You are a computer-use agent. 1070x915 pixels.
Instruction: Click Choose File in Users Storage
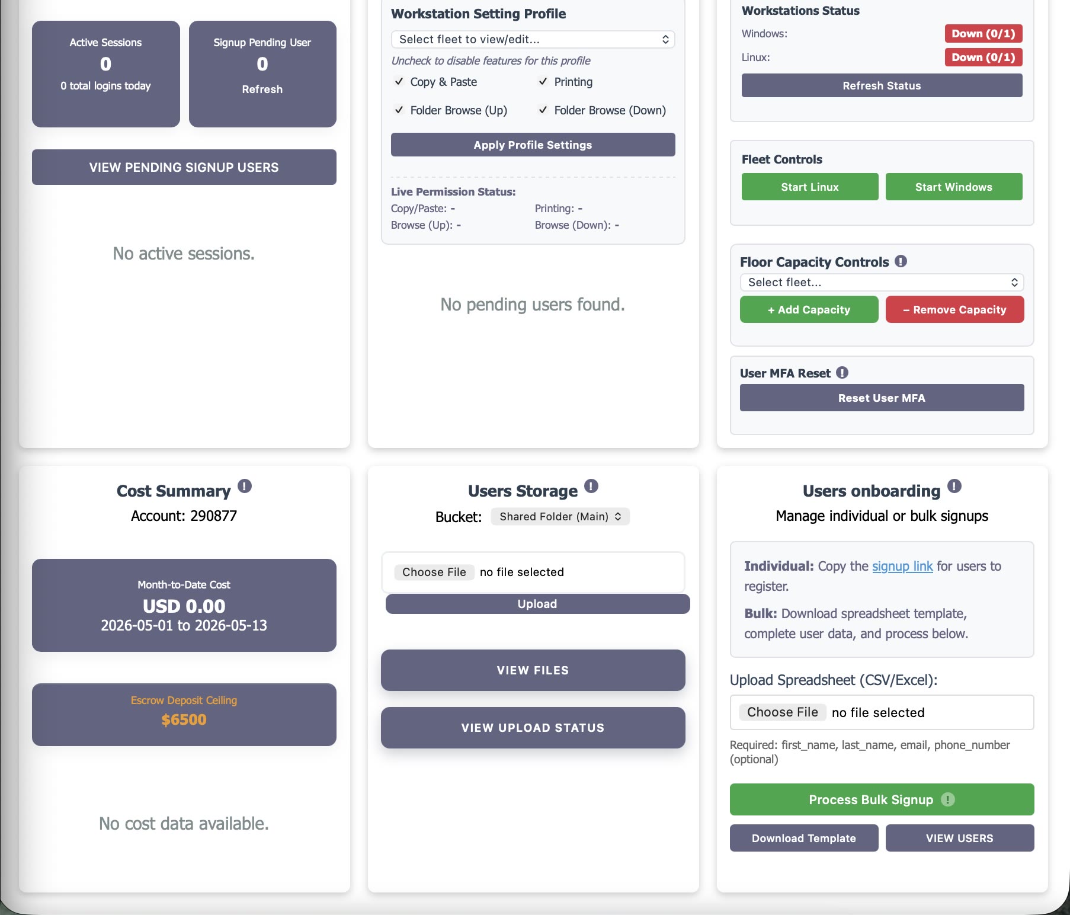pyautogui.click(x=434, y=572)
